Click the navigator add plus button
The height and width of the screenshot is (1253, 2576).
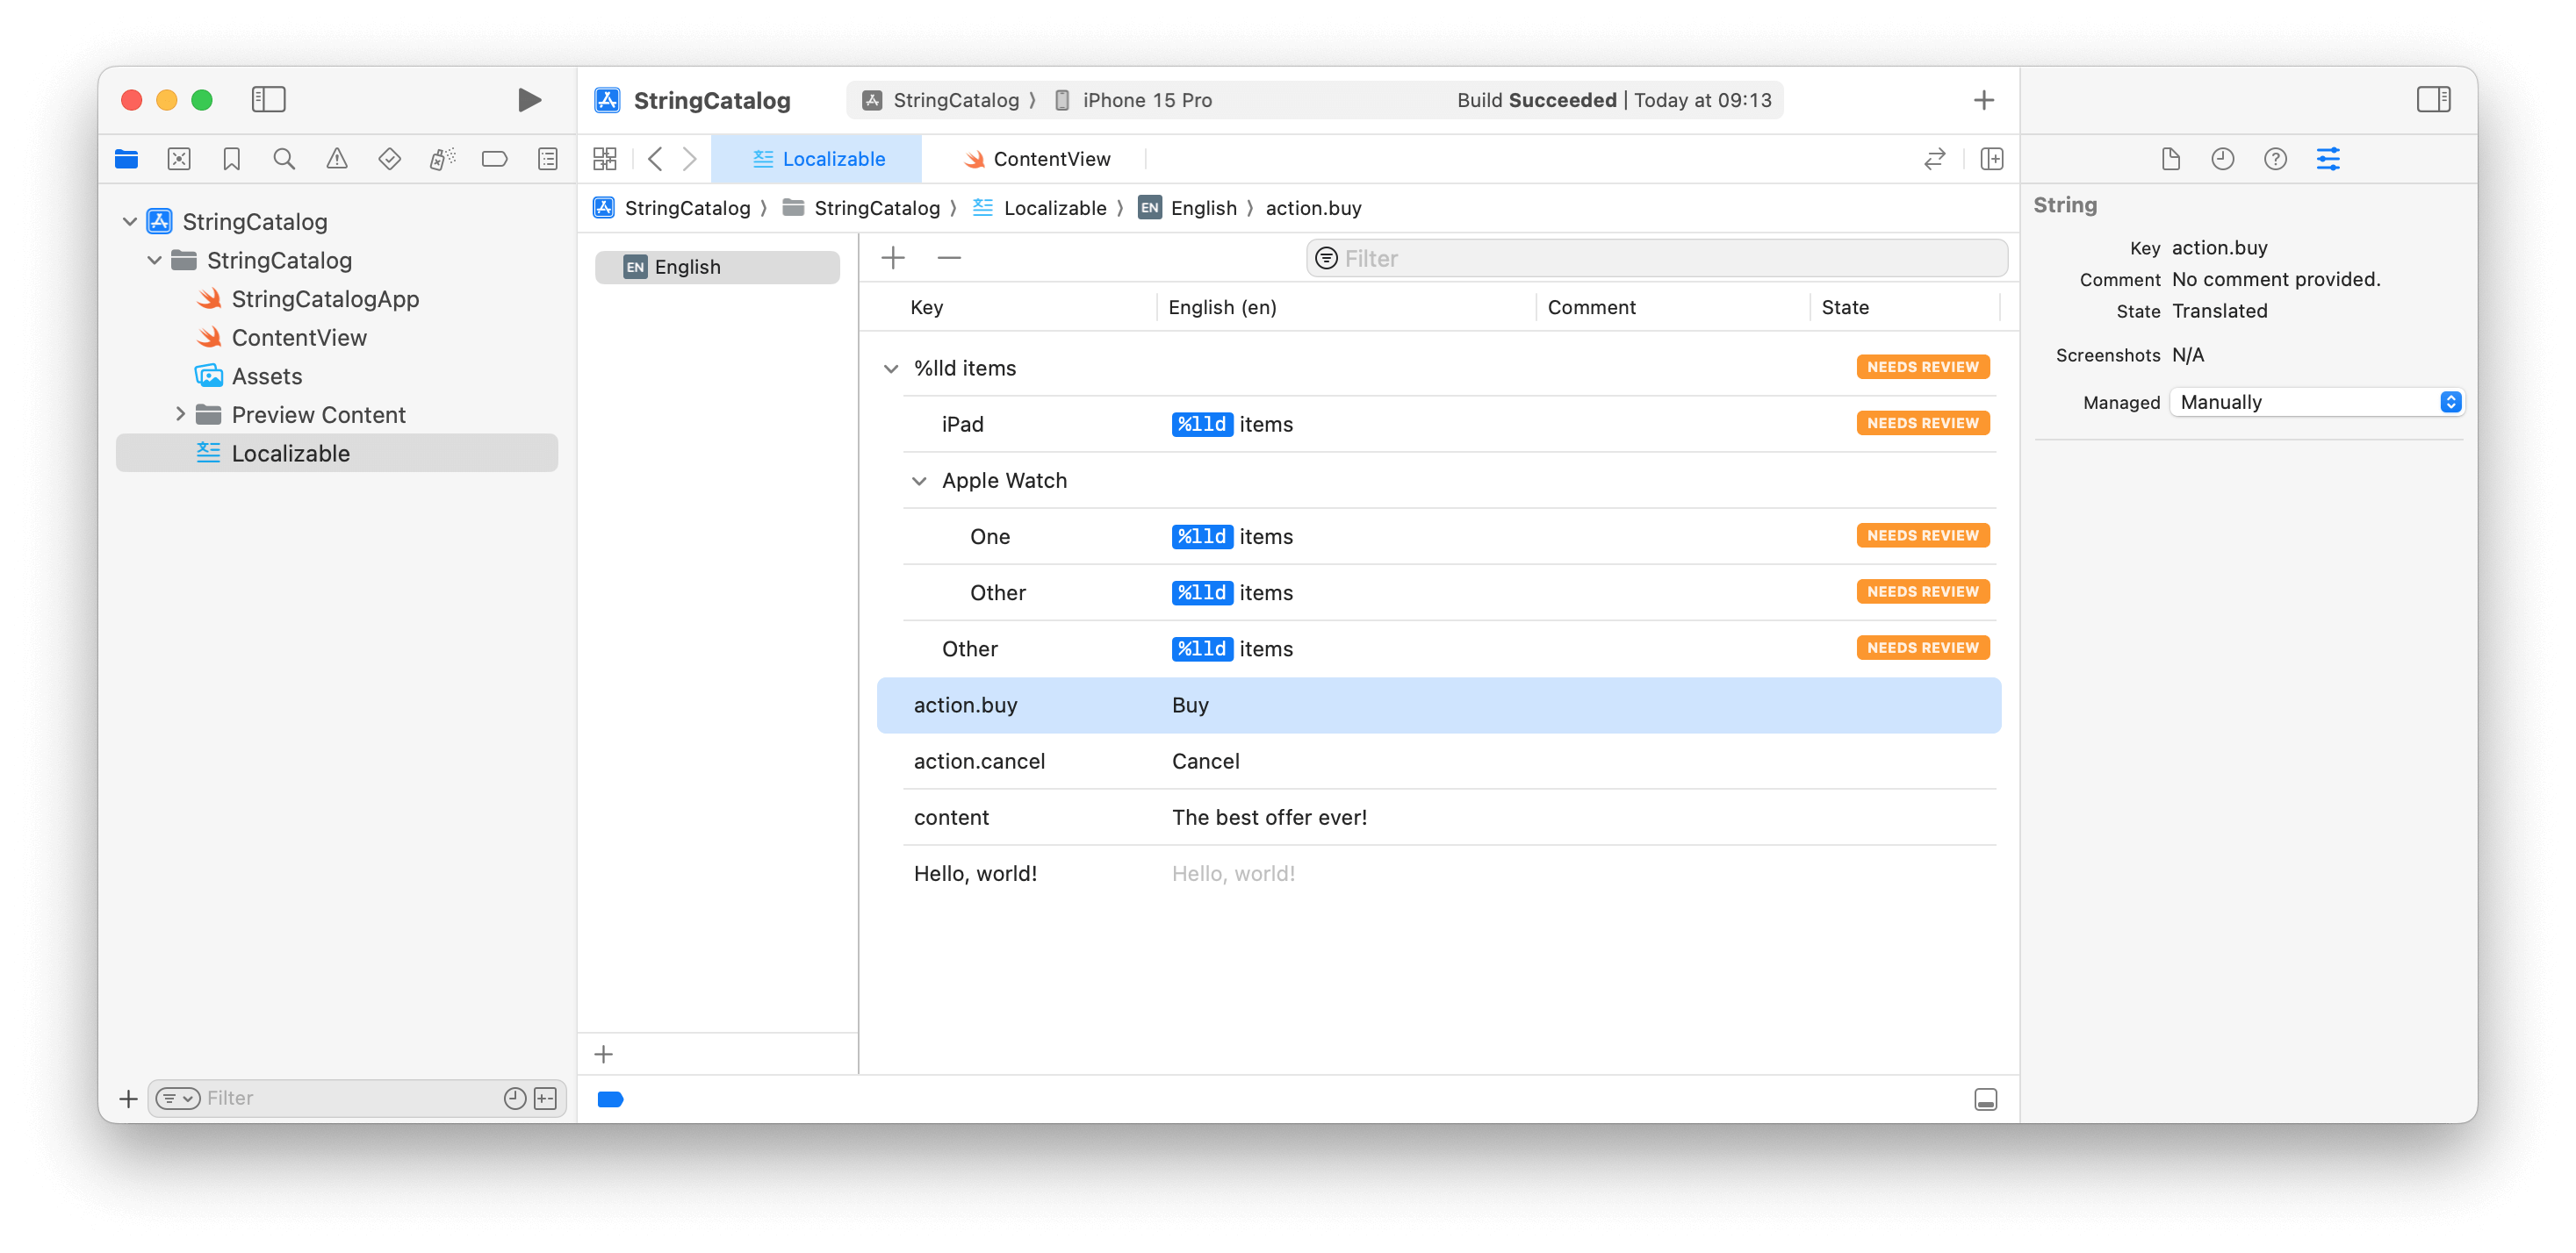click(128, 1099)
